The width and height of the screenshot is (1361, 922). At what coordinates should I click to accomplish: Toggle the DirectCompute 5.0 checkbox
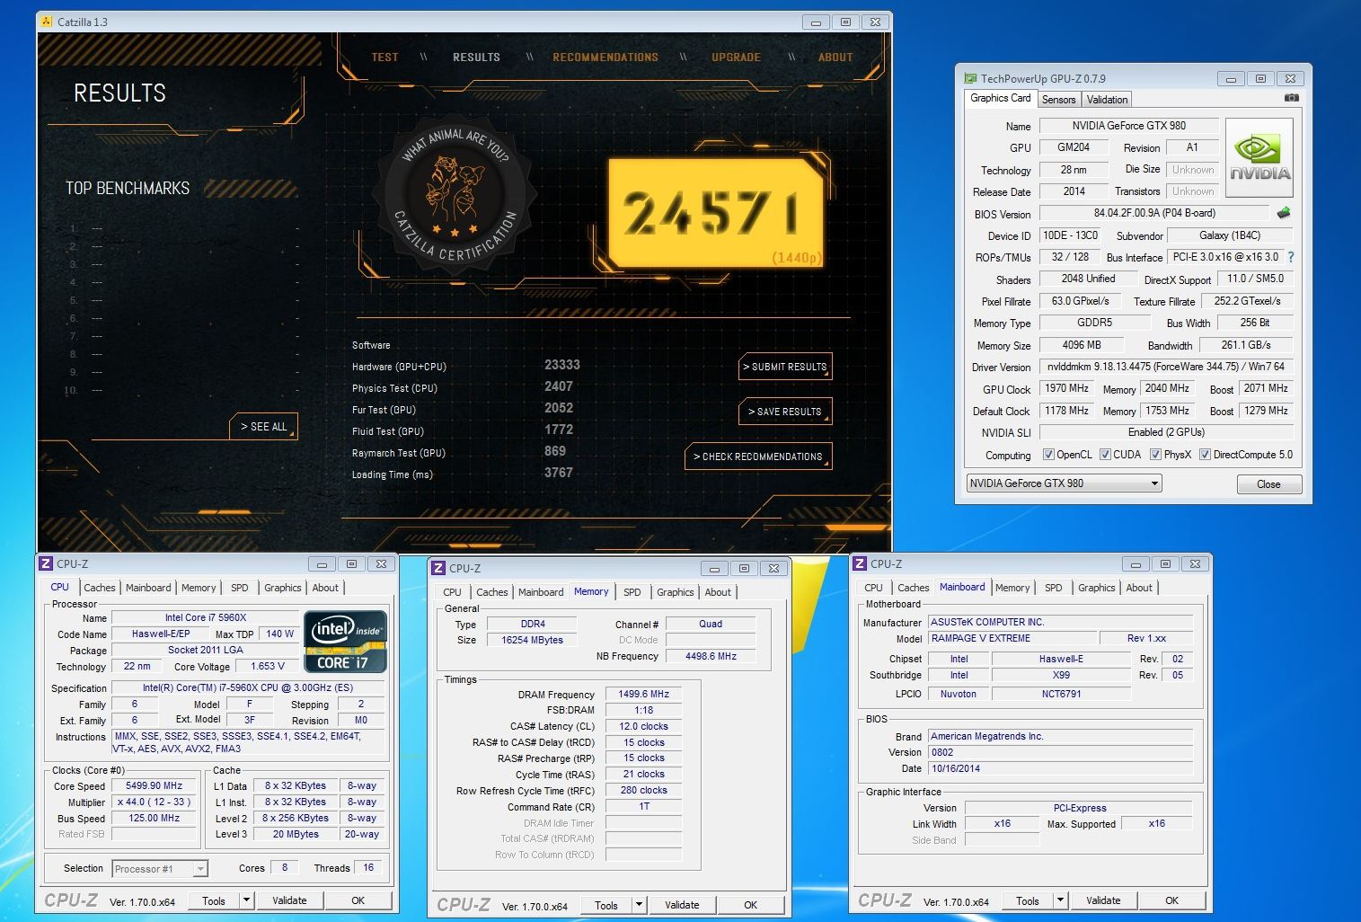[x=1205, y=455]
